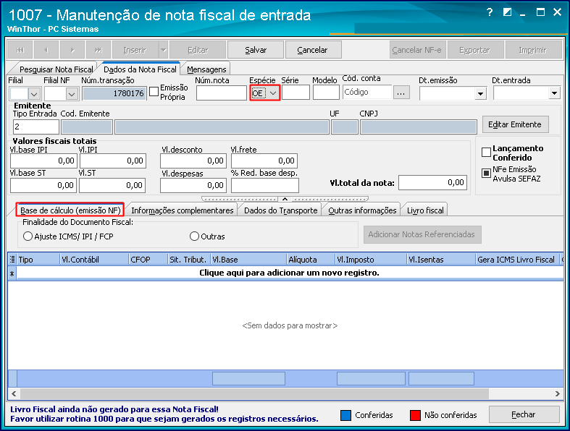
Task: Click Gera ICMS Livro Fiscal column header
Action: pos(516,260)
